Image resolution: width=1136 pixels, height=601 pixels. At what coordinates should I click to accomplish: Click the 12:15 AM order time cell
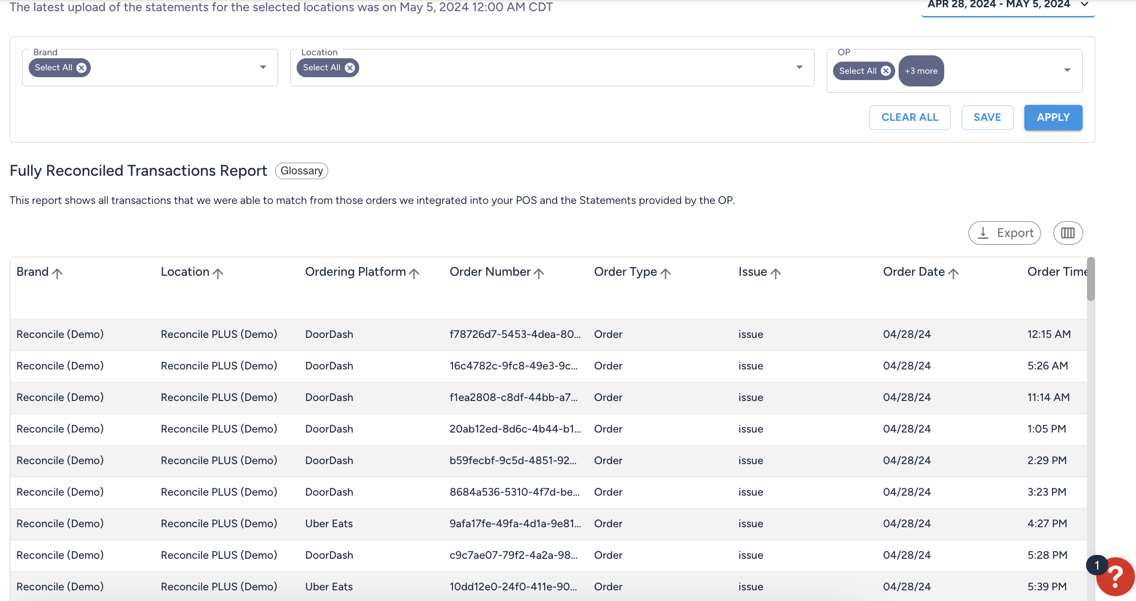(1049, 334)
